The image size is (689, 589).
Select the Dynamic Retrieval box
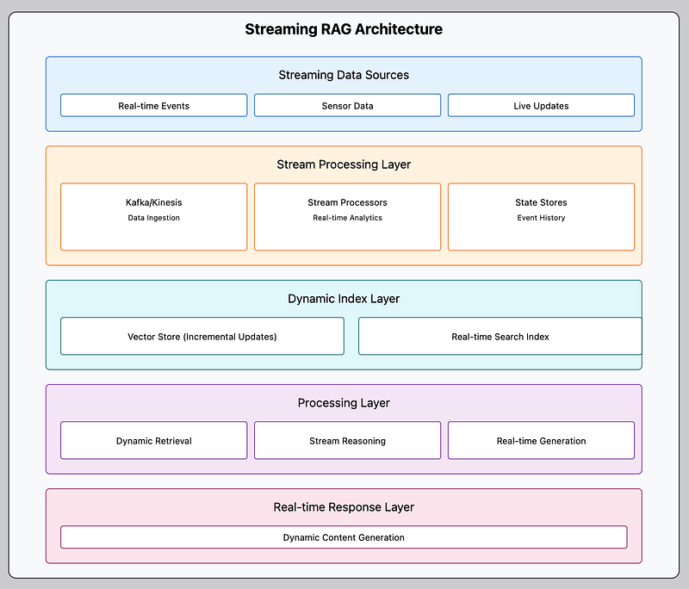(154, 441)
